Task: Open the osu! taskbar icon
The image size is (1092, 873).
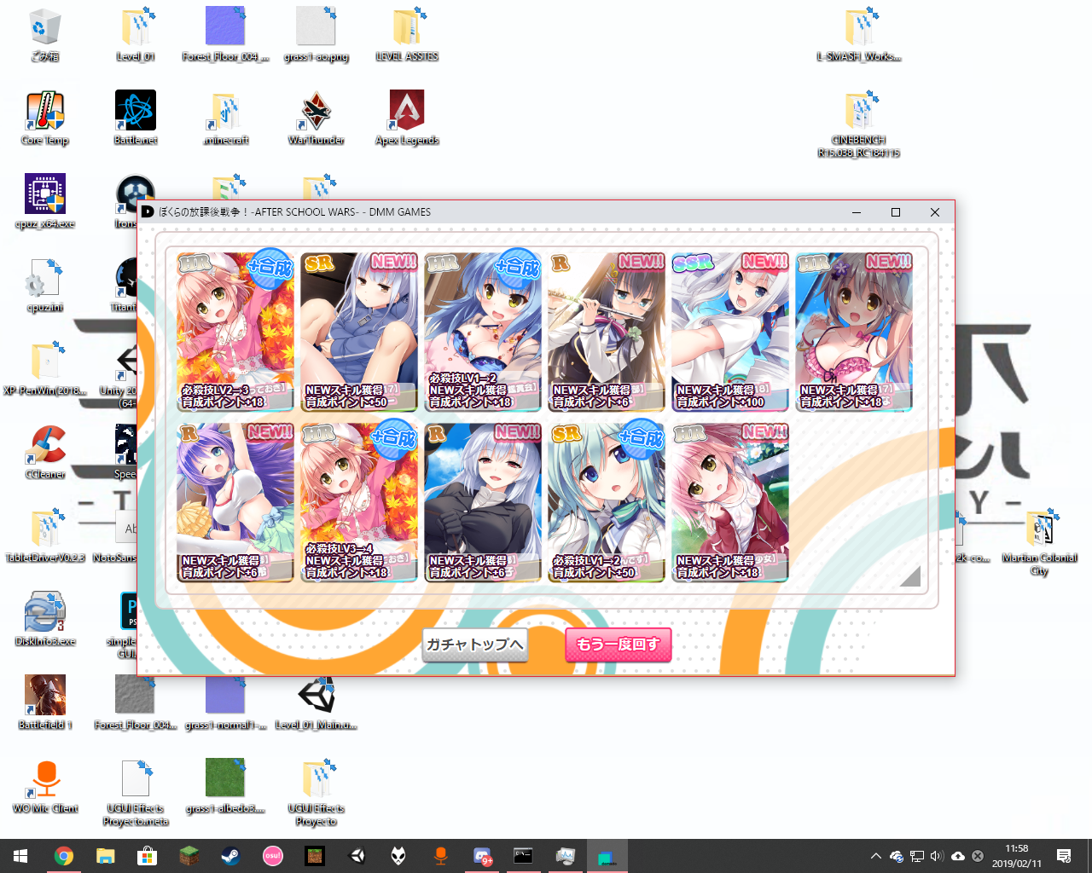Action: point(272,856)
